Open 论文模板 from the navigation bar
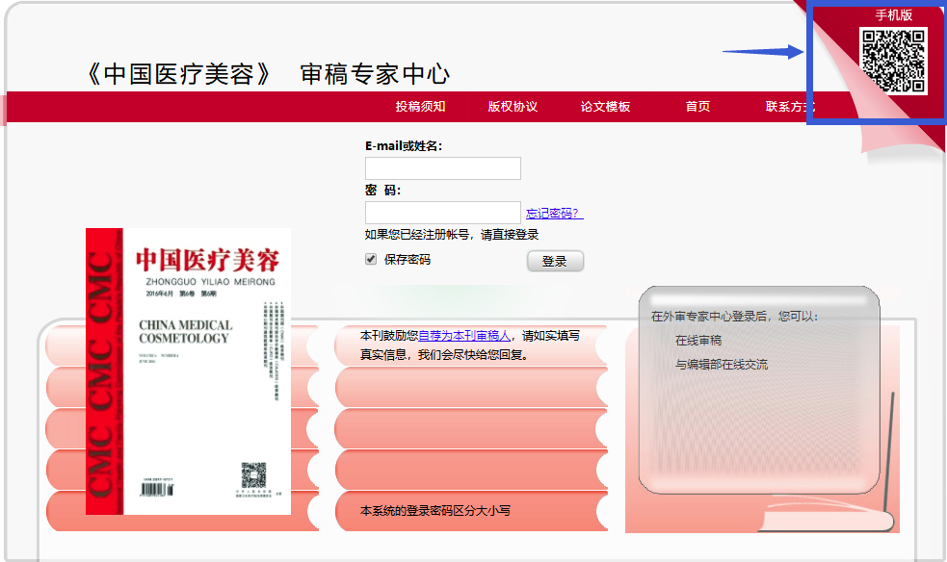Viewport: 947px width, 562px height. tap(607, 107)
